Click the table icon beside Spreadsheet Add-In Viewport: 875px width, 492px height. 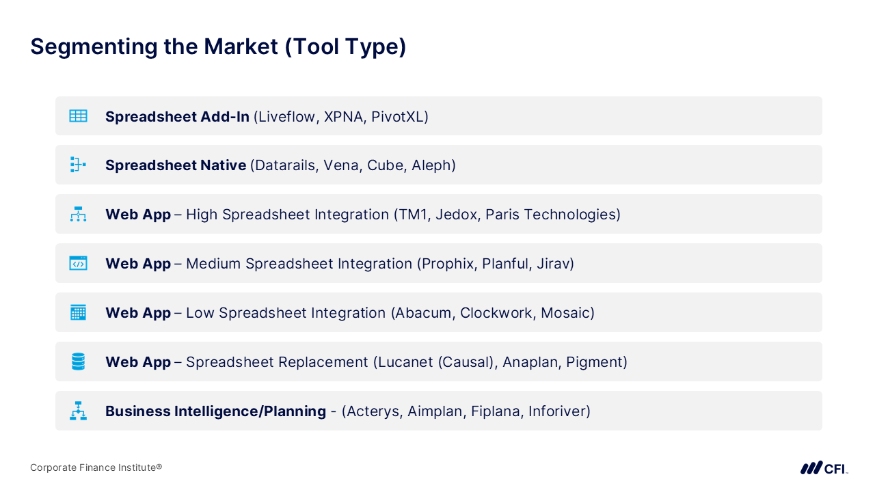click(x=78, y=116)
